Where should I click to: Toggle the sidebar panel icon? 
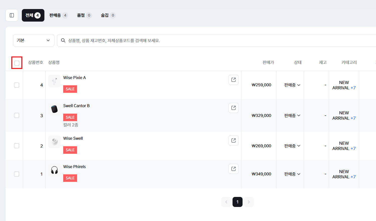12,15
